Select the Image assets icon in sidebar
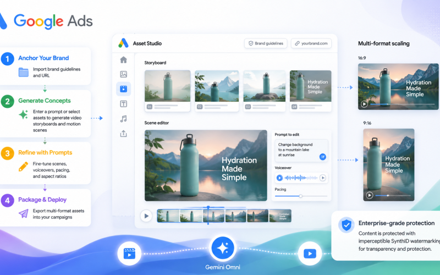The width and height of the screenshot is (440, 275). click(x=123, y=74)
